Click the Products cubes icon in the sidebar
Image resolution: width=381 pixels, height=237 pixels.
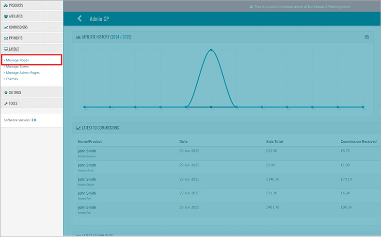pos(6,4)
